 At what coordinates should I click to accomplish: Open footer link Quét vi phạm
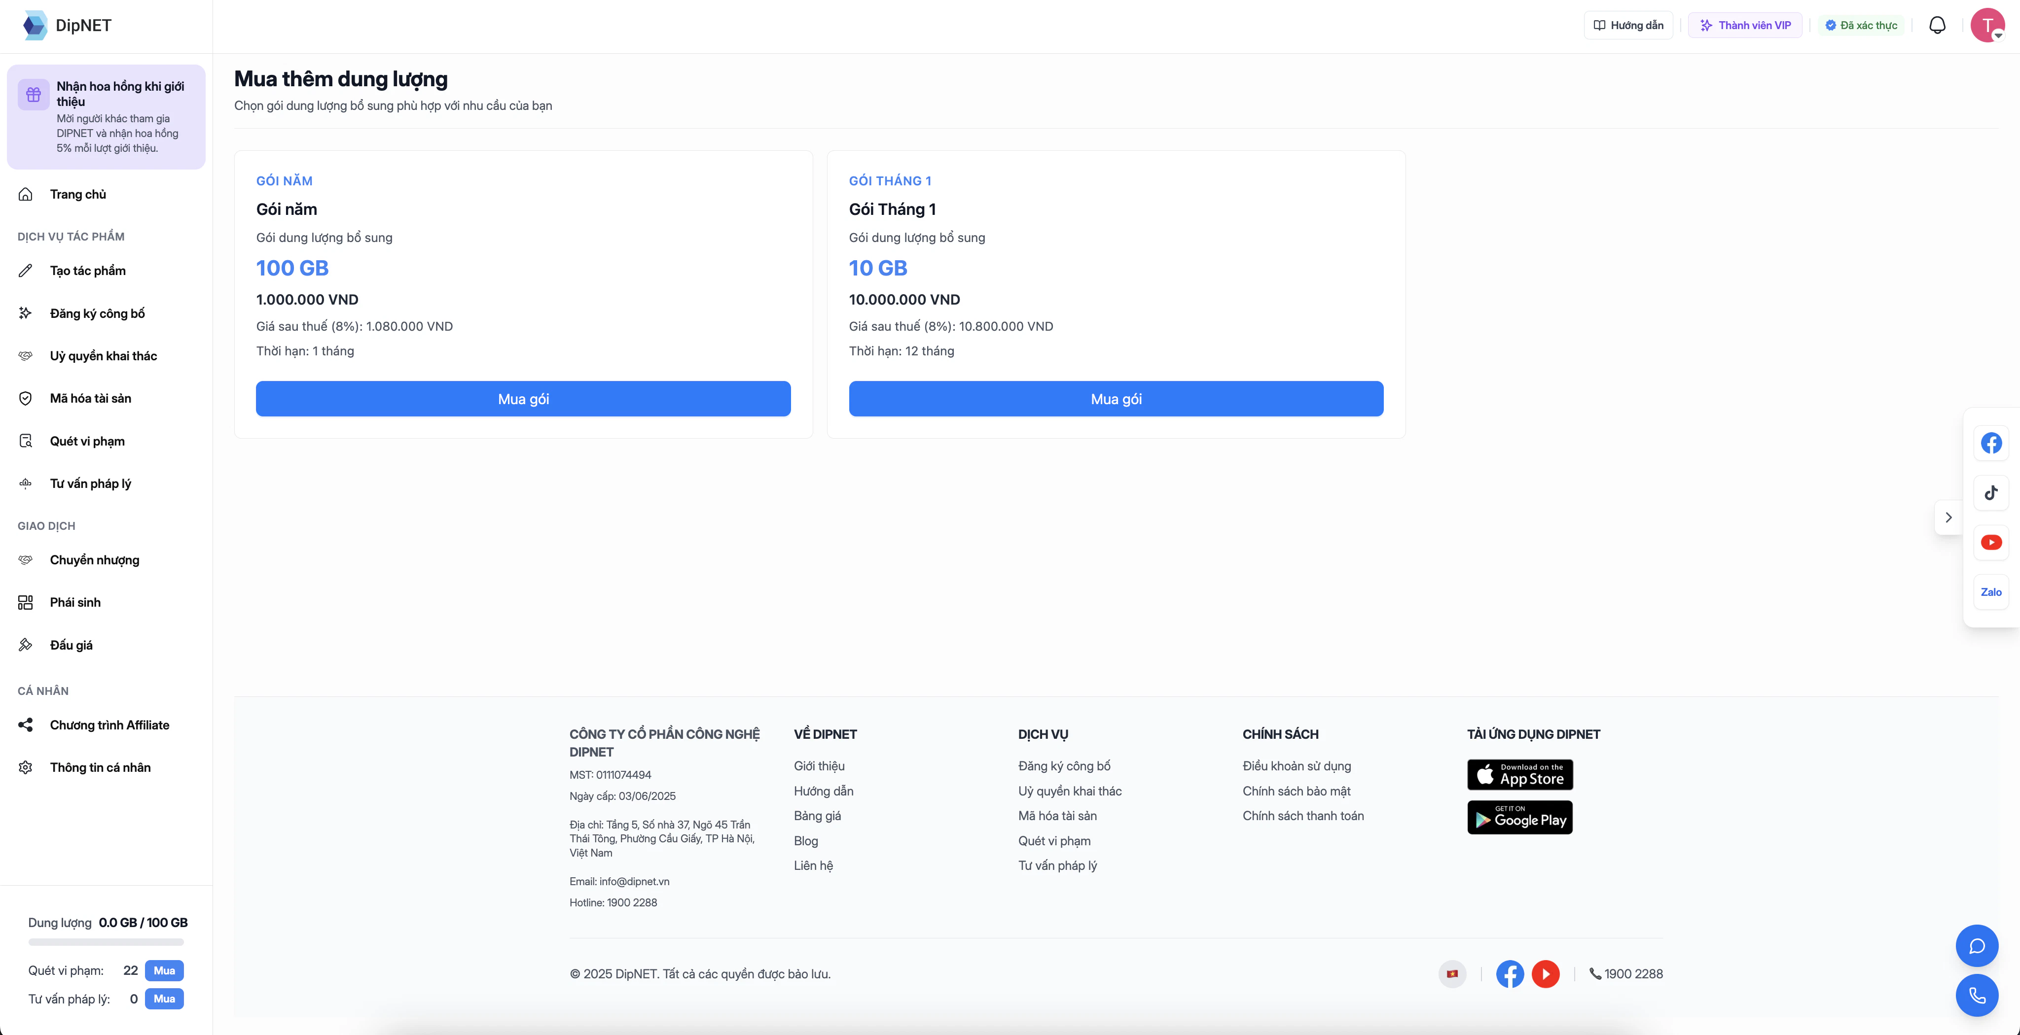(x=1054, y=841)
